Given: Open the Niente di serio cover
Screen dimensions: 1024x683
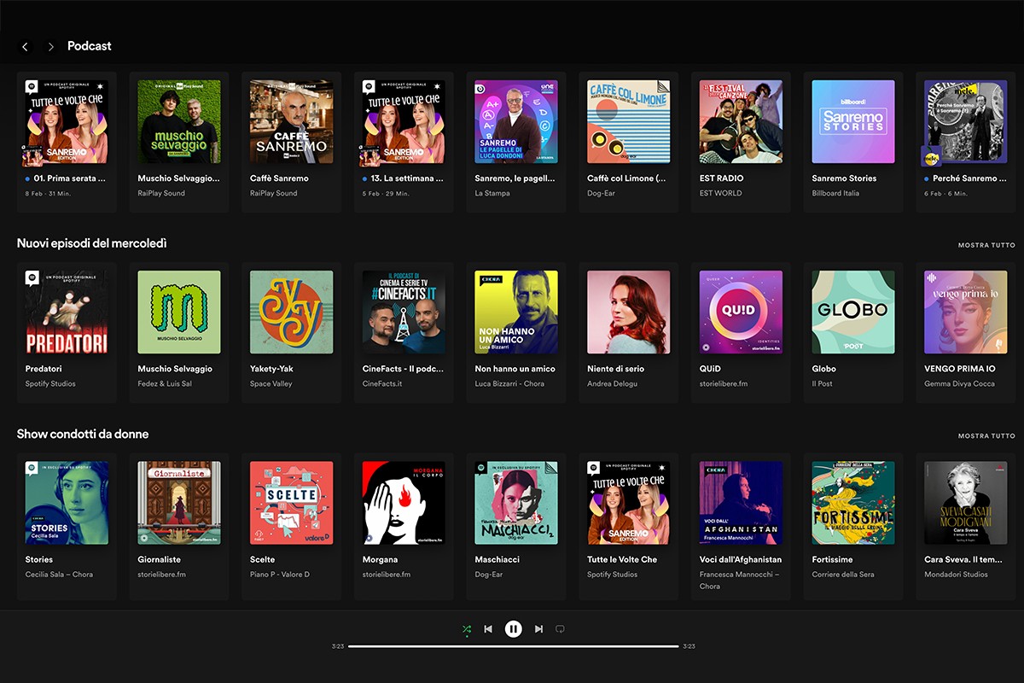Looking at the screenshot, I should (629, 312).
